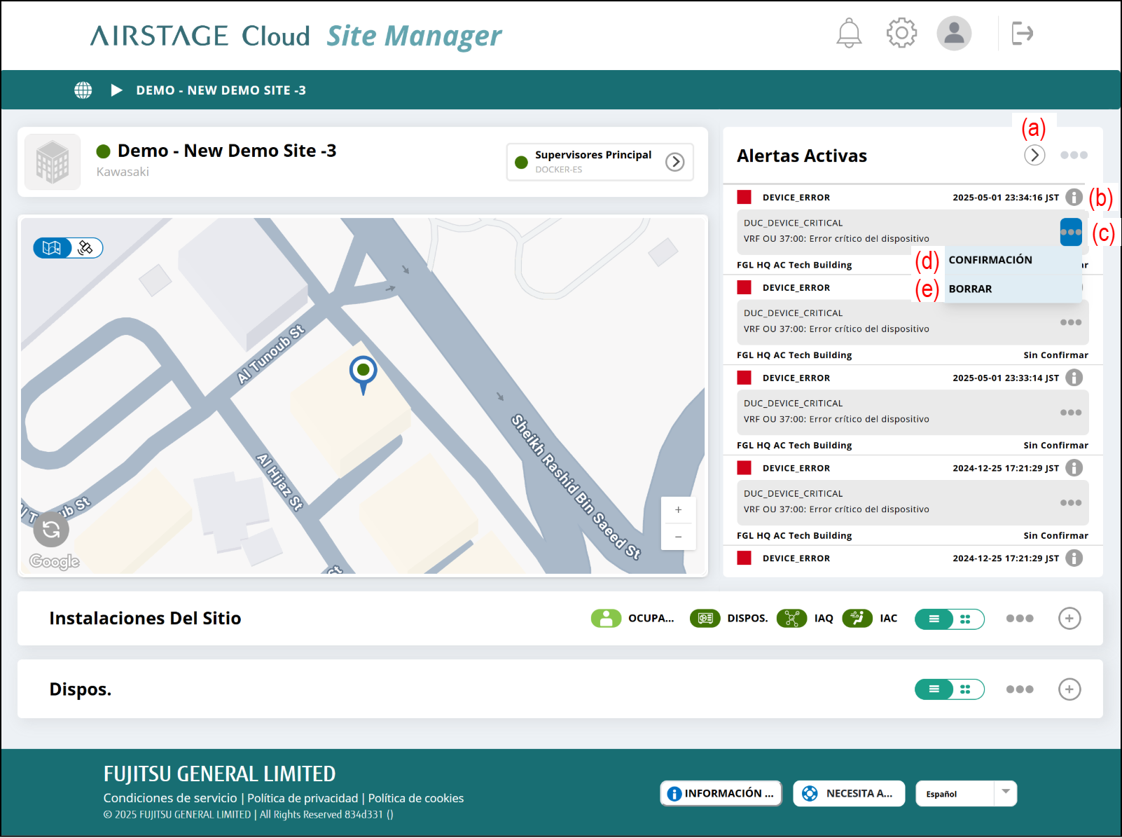
Task: Open settings gear in header
Action: [x=901, y=33]
